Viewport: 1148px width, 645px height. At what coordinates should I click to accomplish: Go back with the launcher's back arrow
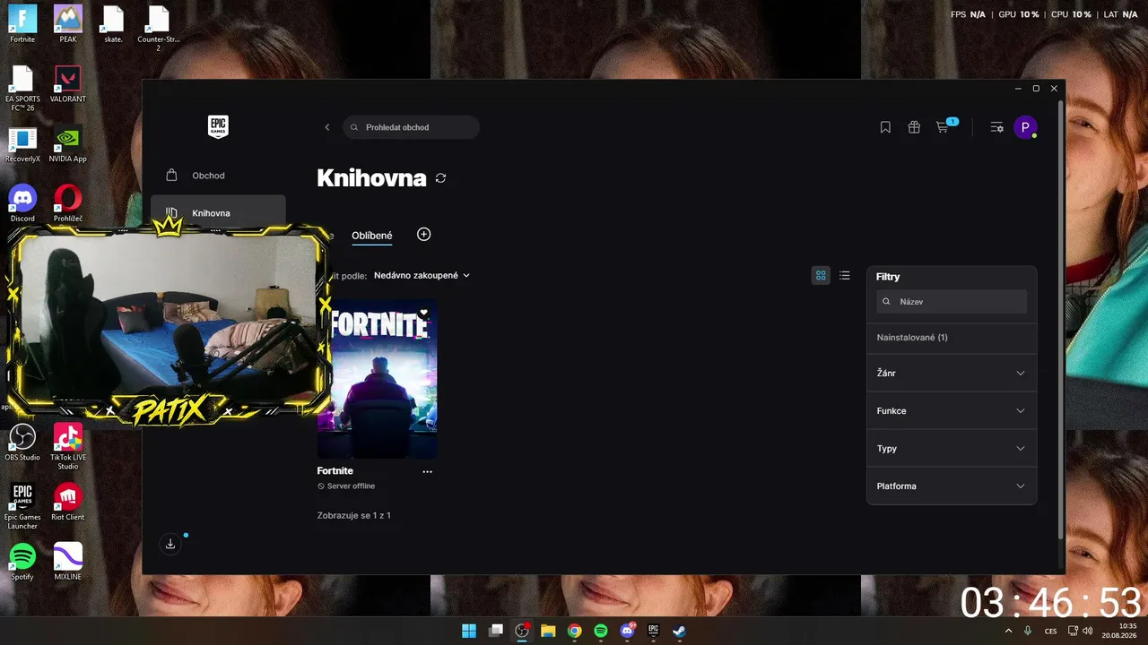pyautogui.click(x=327, y=127)
